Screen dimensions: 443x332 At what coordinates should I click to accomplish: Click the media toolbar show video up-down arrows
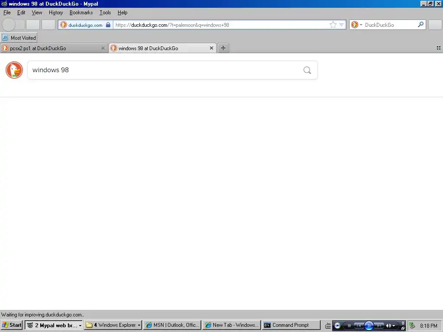pyautogui.click(x=403, y=323)
